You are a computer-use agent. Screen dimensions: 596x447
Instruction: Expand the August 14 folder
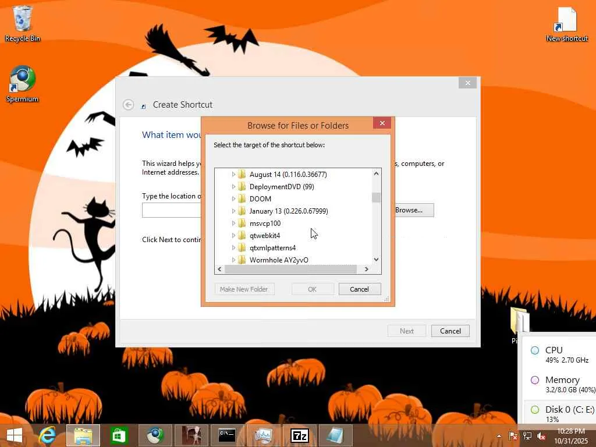click(233, 174)
